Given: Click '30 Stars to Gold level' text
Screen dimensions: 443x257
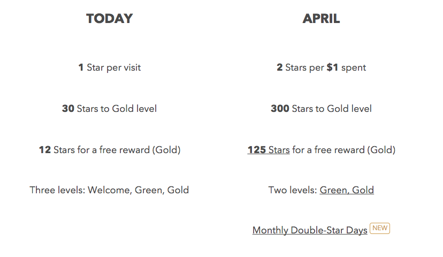Looking at the screenshot, I should click(109, 109).
